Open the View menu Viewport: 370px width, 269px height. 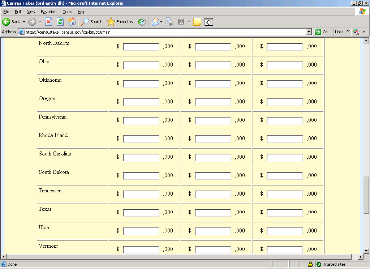31,12
